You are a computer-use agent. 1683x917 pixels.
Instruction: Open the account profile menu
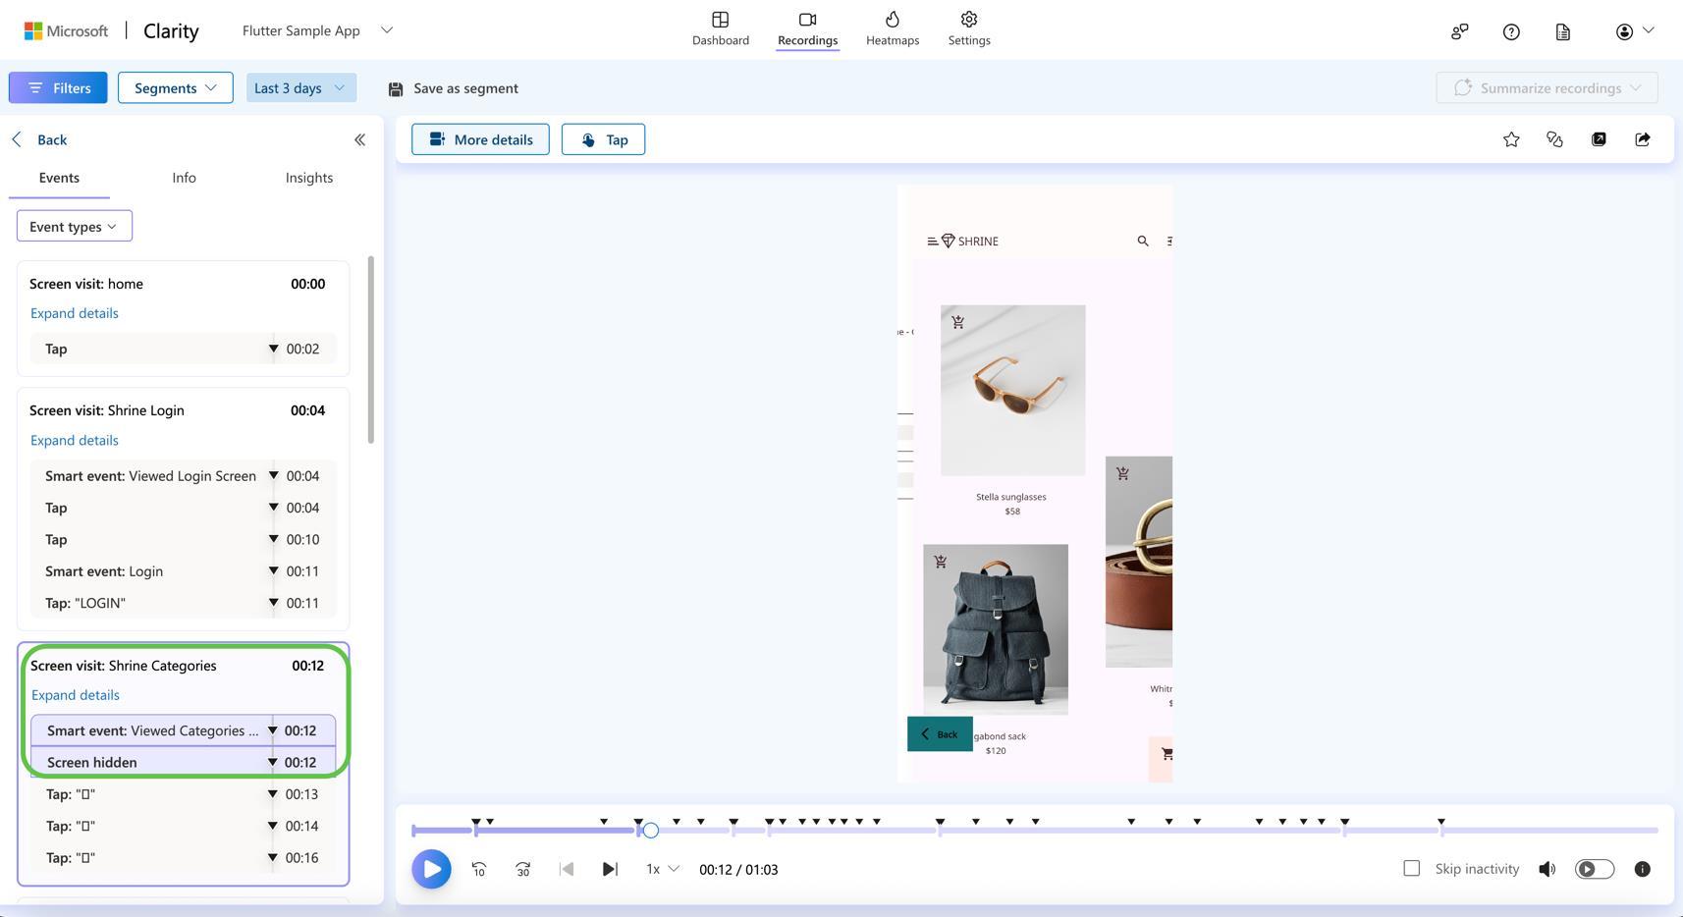pos(1635,31)
